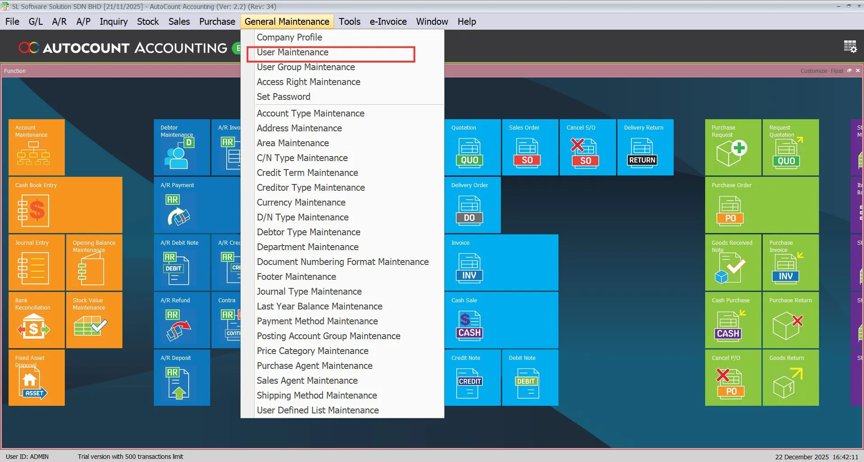The width and height of the screenshot is (864, 462).
Task: Click the apps grid icon in the header
Action: tap(850, 46)
